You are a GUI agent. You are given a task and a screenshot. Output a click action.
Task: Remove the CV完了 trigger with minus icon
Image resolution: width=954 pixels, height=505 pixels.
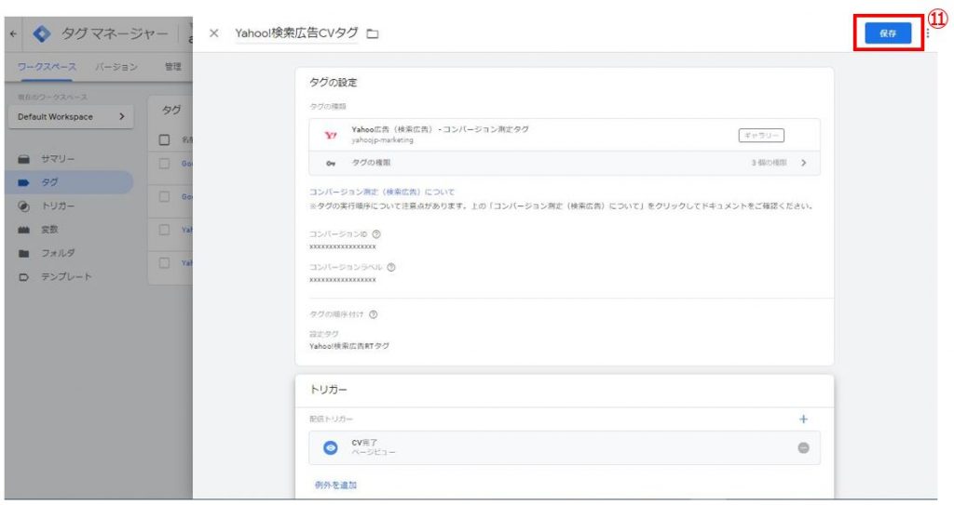pos(803,448)
